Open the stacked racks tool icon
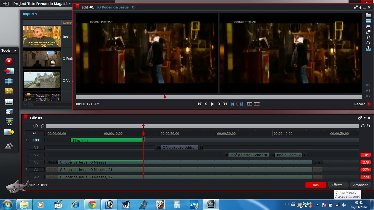Viewport: 374px width, 210px height. pyautogui.click(x=9, y=112)
